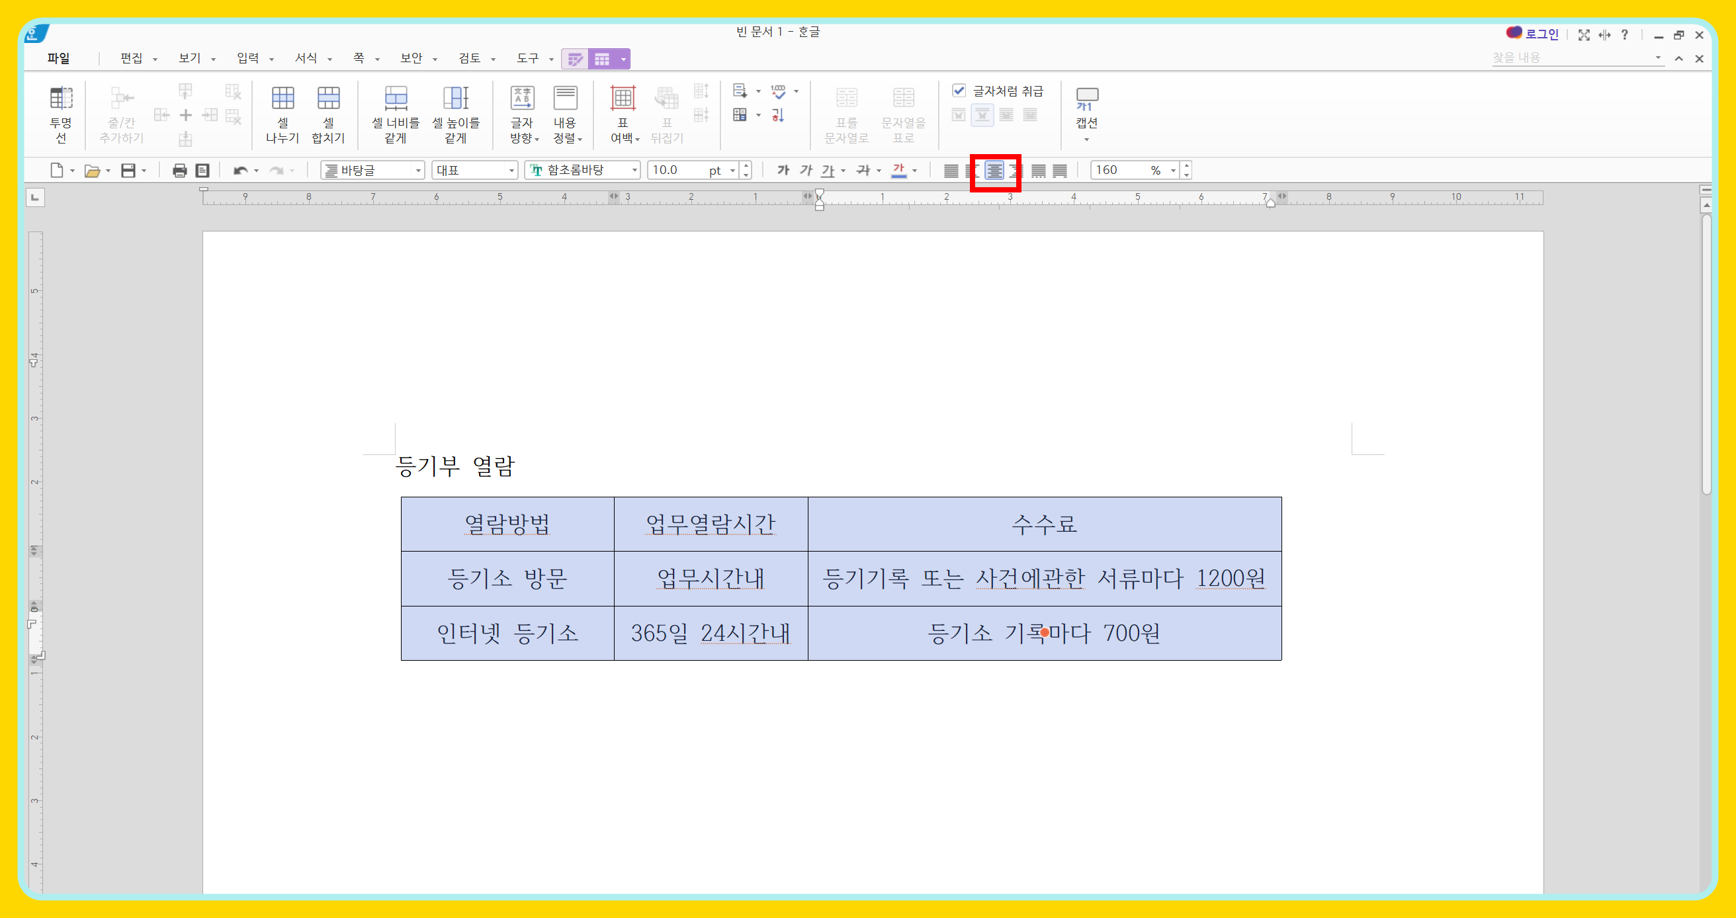Click the print icon in toolbar
This screenshot has height=918, width=1736.
179,171
